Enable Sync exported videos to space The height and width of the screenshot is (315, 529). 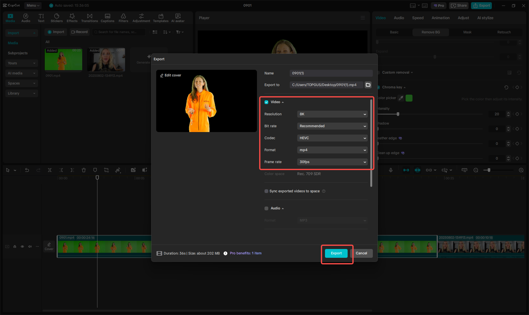coord(266,191)
